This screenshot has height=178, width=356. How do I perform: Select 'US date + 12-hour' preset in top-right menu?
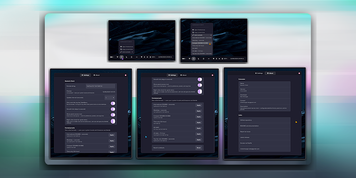click(x=202, y=51)
